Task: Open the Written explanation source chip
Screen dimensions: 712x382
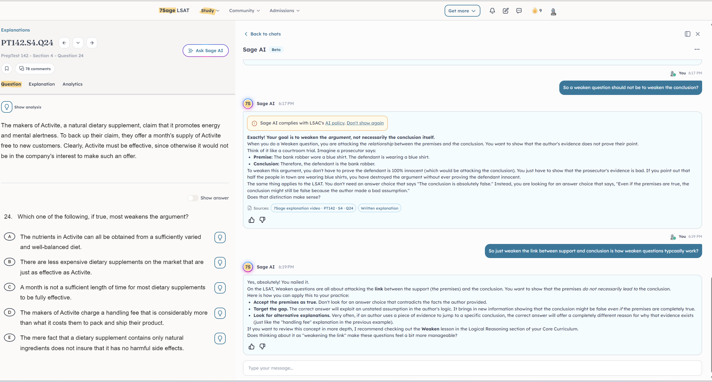Action: [x=380, y=208]
